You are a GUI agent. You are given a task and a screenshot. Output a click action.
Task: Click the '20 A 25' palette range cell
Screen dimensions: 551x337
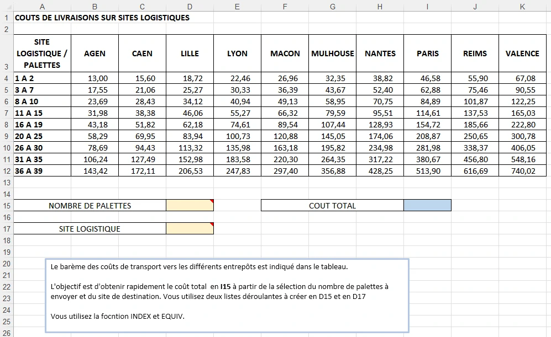pyautogui.click(x=43, y=136)
